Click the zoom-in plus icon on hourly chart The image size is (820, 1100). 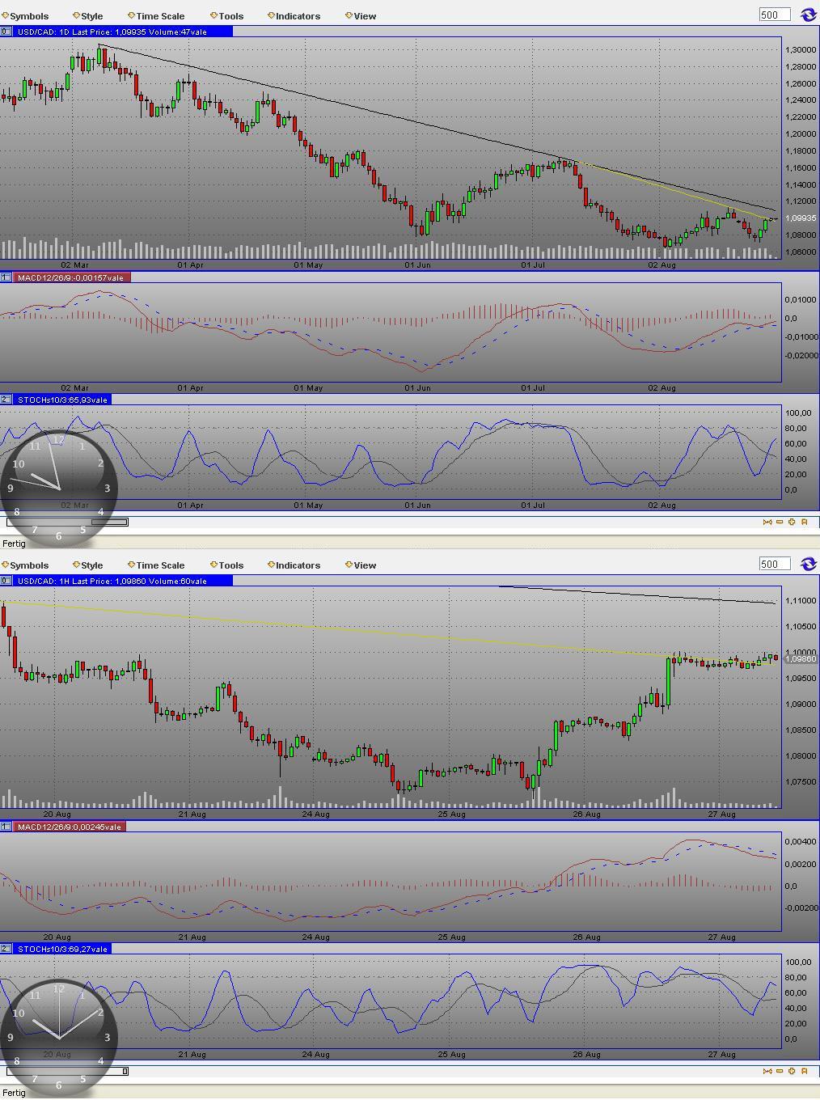[792, 1071]
